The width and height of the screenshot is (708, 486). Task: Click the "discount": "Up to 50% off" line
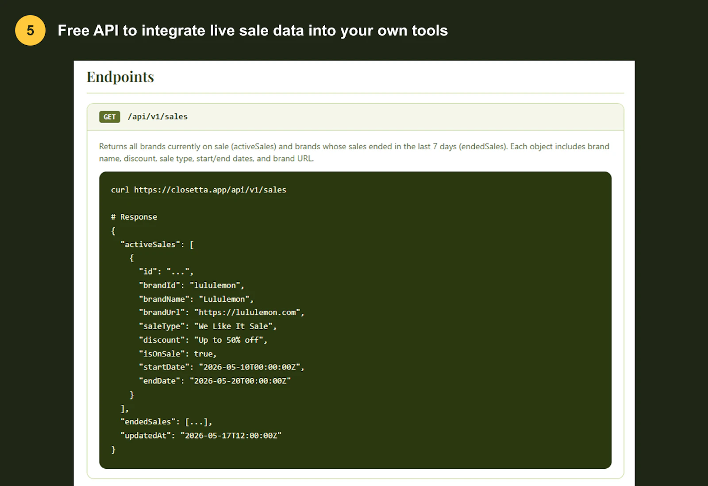click(x=203, y=340)
